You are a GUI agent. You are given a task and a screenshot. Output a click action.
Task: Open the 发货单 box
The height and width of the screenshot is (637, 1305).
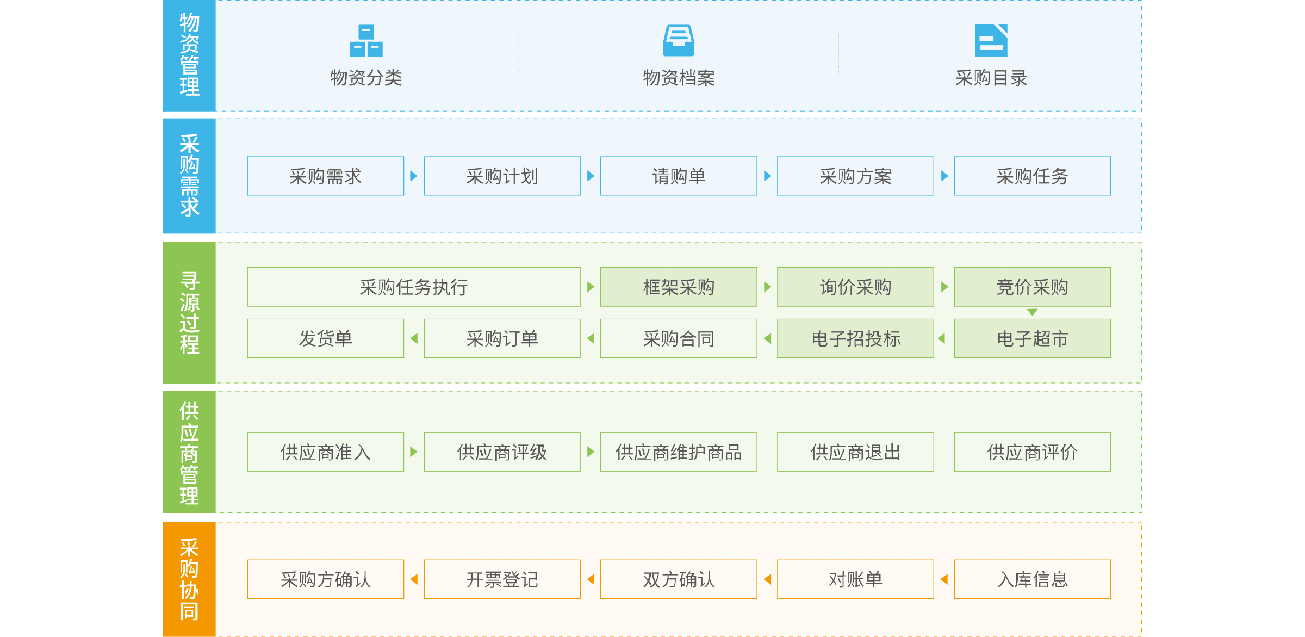point(325,338)
